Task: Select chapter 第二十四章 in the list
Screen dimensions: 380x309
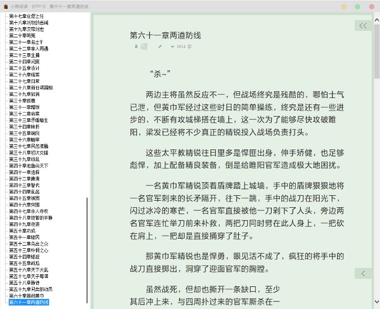Action: tap(24, 61)
